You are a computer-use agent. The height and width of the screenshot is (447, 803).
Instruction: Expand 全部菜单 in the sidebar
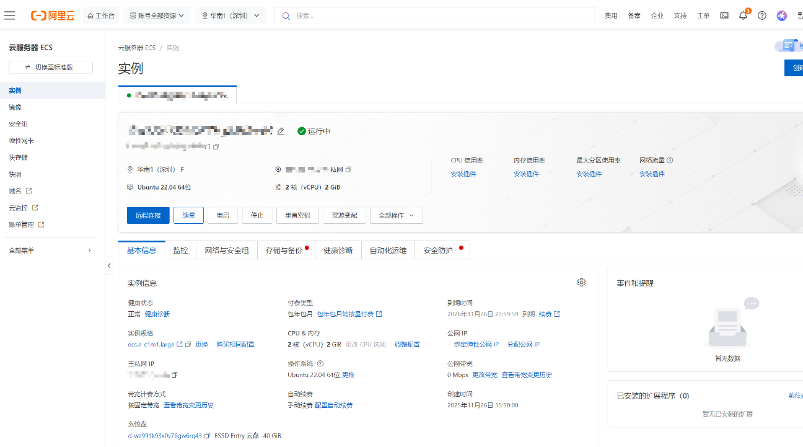(x=50, y=250)
